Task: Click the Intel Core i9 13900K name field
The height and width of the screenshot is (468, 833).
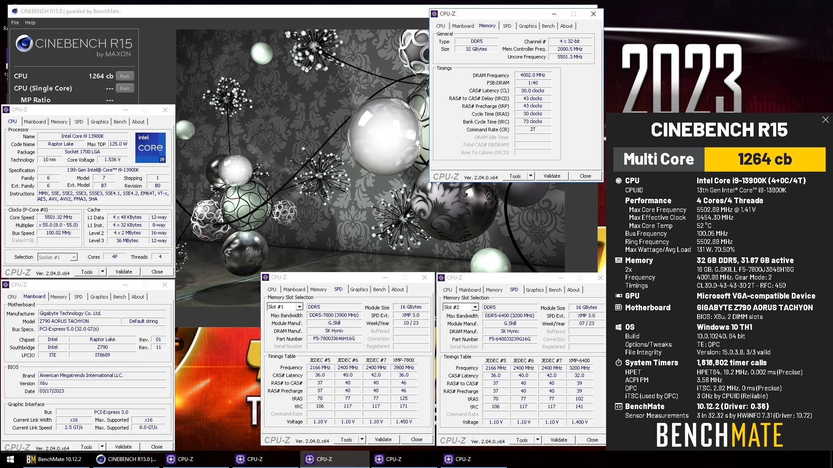Action: click(x=82, y=136)
